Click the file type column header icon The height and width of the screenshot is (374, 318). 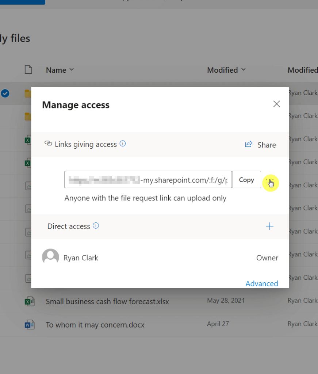28,70
